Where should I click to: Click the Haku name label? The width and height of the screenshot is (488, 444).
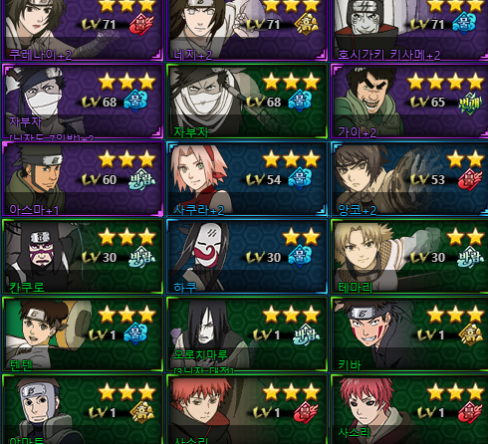click(185, 287)
